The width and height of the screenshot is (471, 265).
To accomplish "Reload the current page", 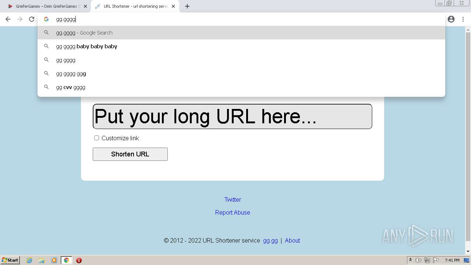I will 32,19.
